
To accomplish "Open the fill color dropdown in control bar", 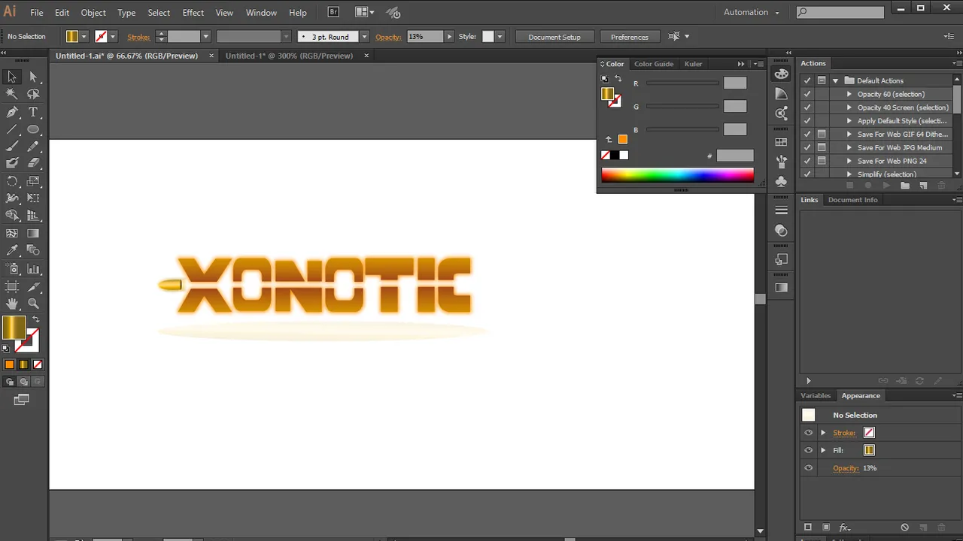I will point(84,37).
